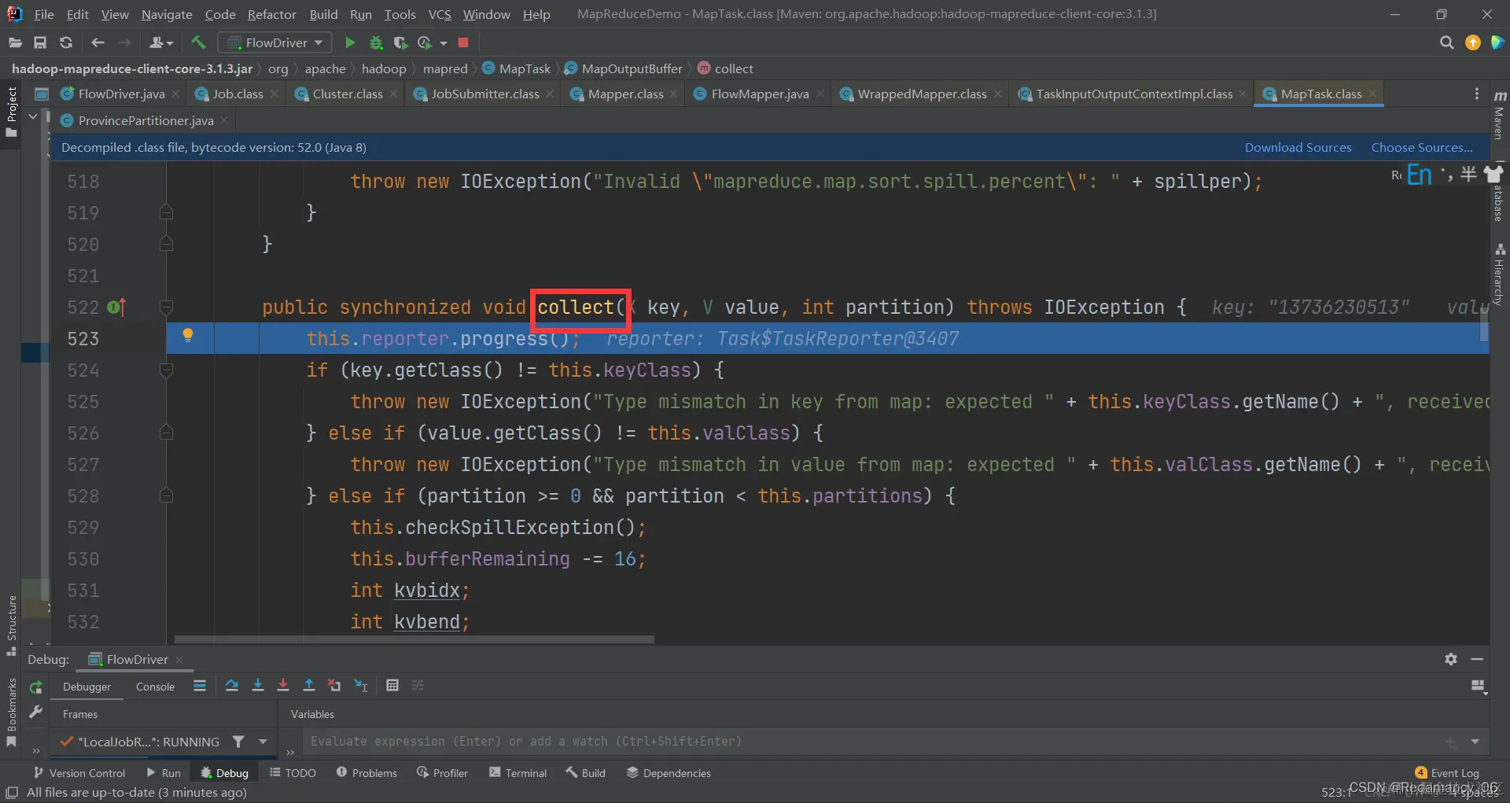Toggle the Hierarchy side panel

(x=1500, y=274)
